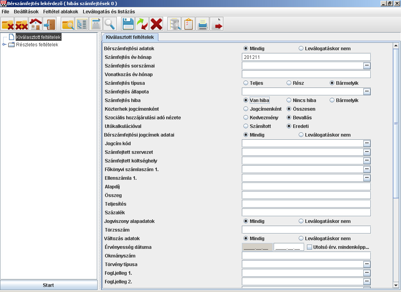This screenshot has width=401, height=292.
Task: Select Jogcímenként for Közterhek
Action: point(246,109)
